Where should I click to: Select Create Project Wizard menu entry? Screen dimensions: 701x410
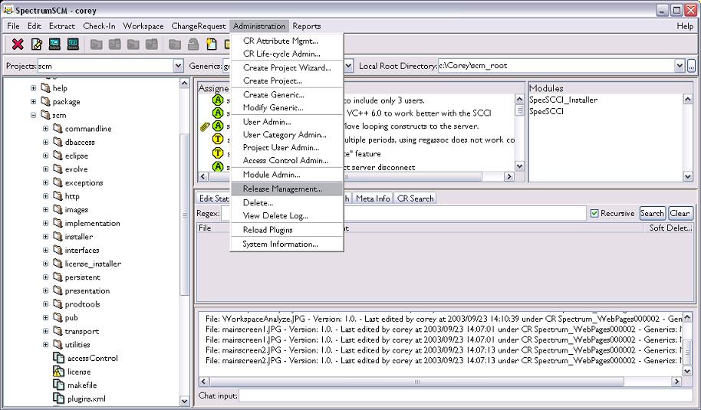(x=287, y=68)
